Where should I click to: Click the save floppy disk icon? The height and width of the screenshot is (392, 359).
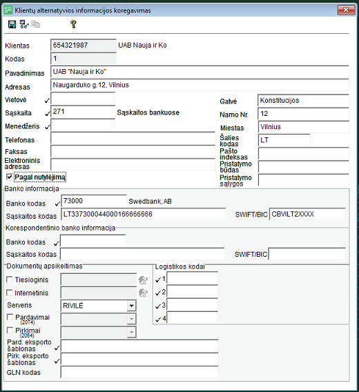(x=12, y=24)
